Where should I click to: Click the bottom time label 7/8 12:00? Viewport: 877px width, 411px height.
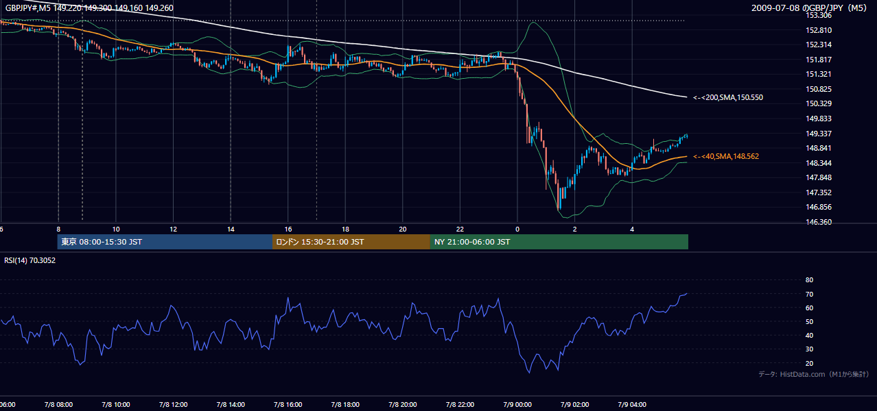[173, 405]
